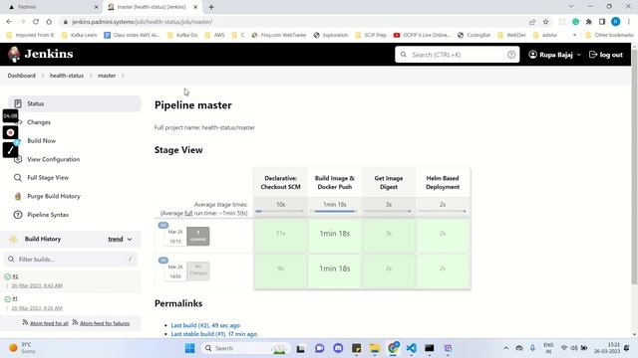Click the #1 build badge in Stage View
This screenshot has height=358, width=638.
click(163, 261)
